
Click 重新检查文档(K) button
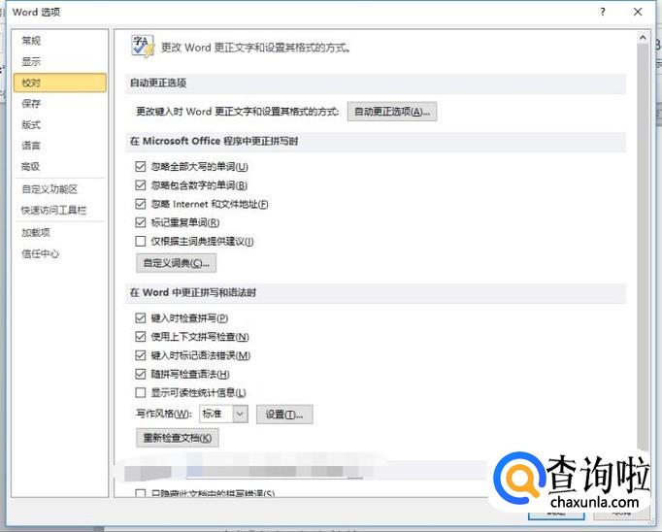tap(177, 438)
